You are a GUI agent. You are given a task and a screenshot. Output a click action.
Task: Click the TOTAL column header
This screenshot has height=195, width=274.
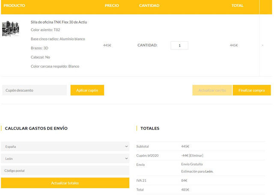pyautogui.click(x=238, y=6)
